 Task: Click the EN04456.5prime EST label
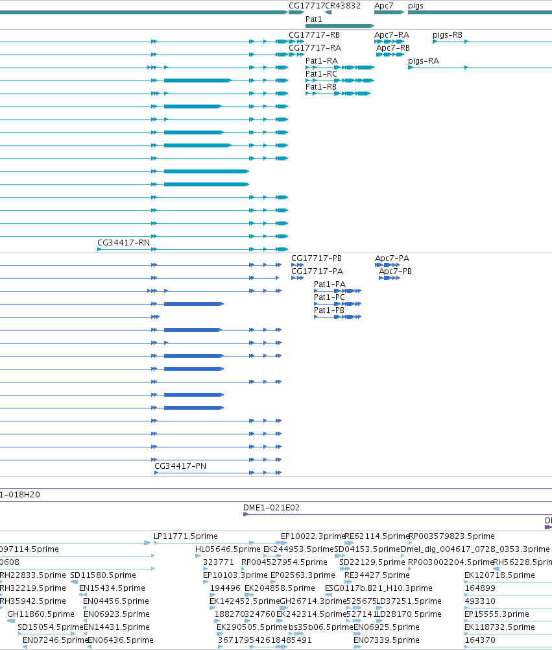tap(116, 601)
